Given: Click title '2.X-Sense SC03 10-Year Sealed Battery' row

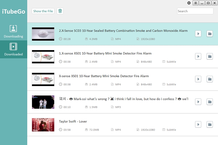Looking at the screenshot, I should [x=123, y=31].
